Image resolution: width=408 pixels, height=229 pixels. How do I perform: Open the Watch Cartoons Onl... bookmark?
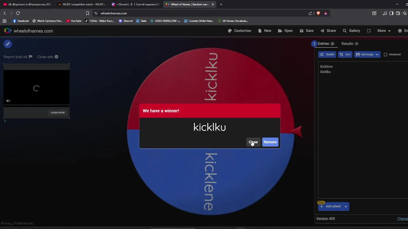pyautogui.click(x=47, y=21)
